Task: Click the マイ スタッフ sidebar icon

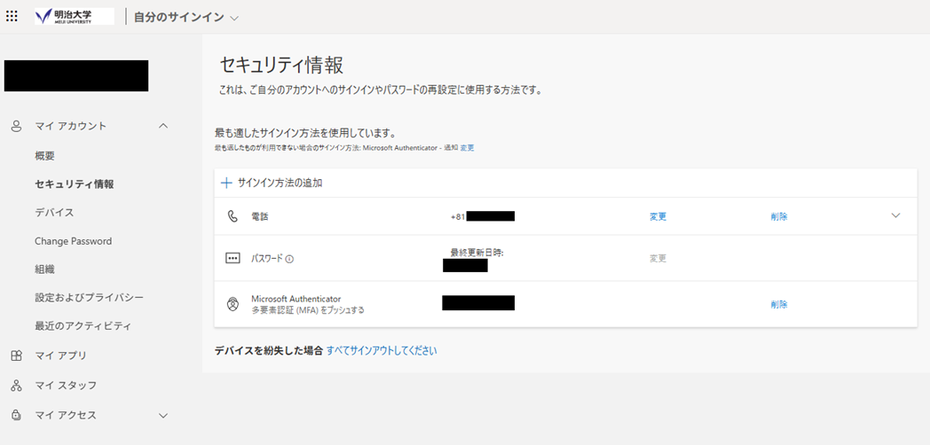Action: (16, 386)
